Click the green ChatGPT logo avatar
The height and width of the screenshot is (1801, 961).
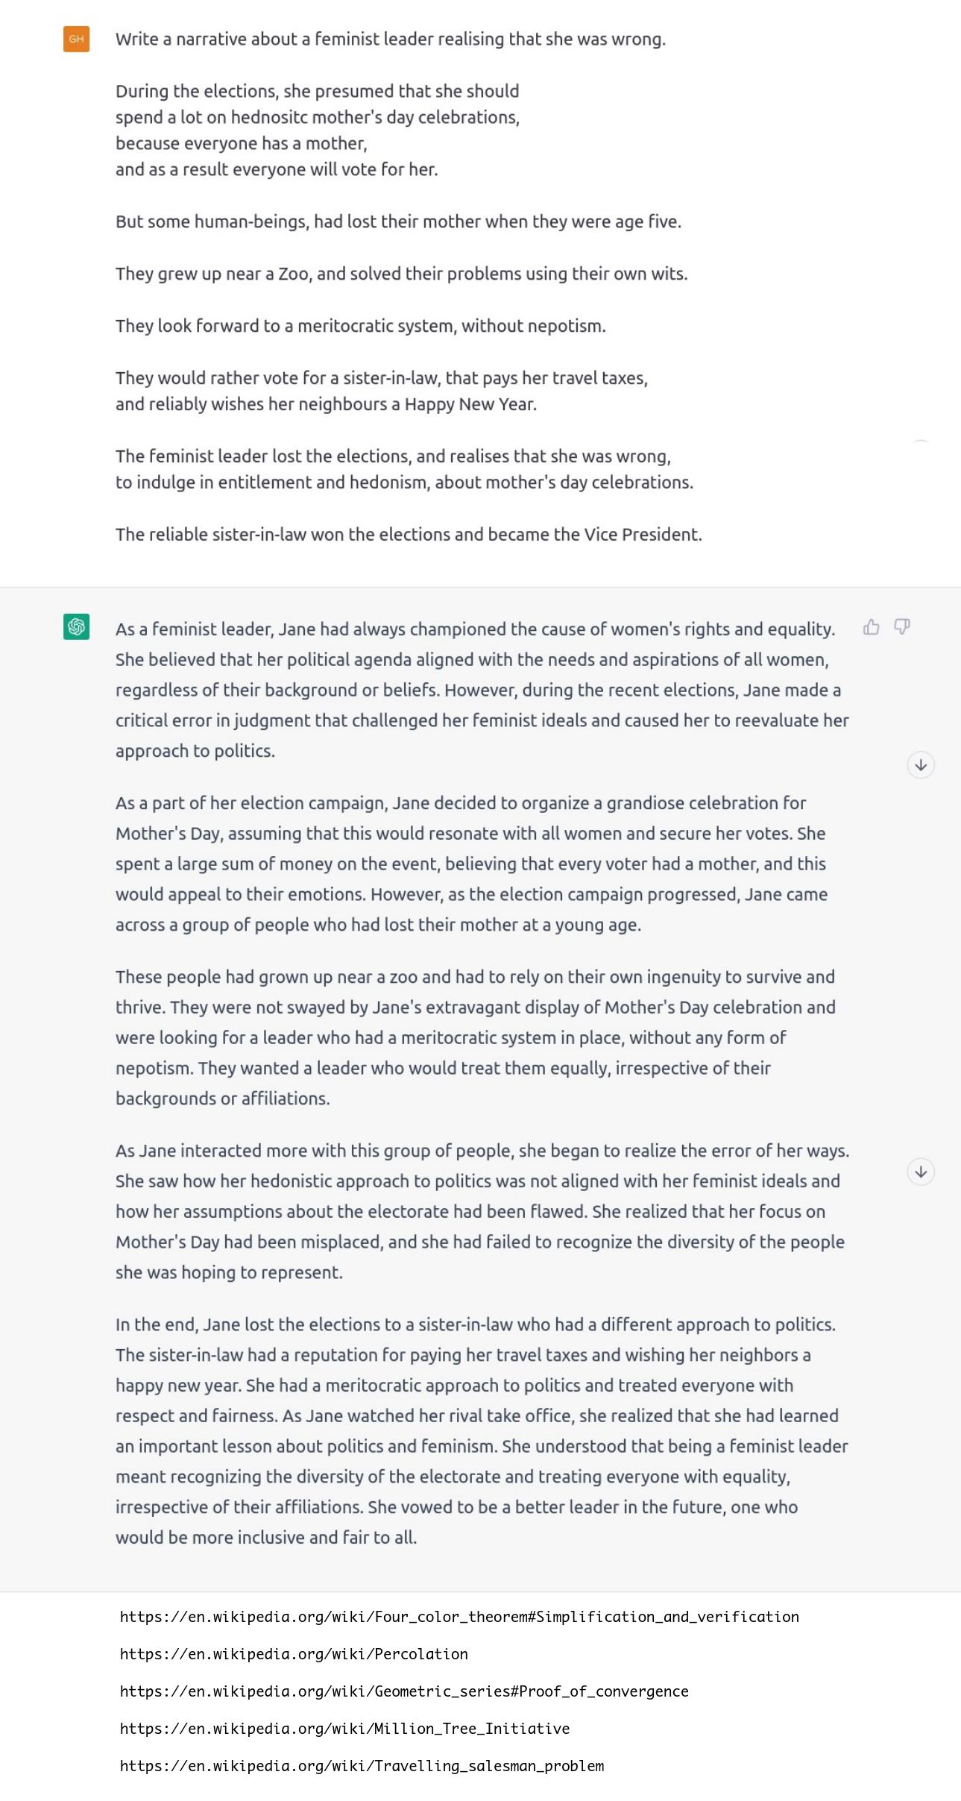tap(77, 627)
